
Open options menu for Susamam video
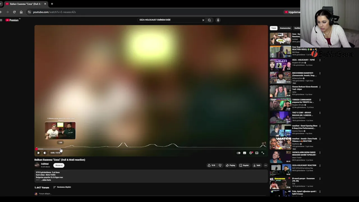[320, 179]
